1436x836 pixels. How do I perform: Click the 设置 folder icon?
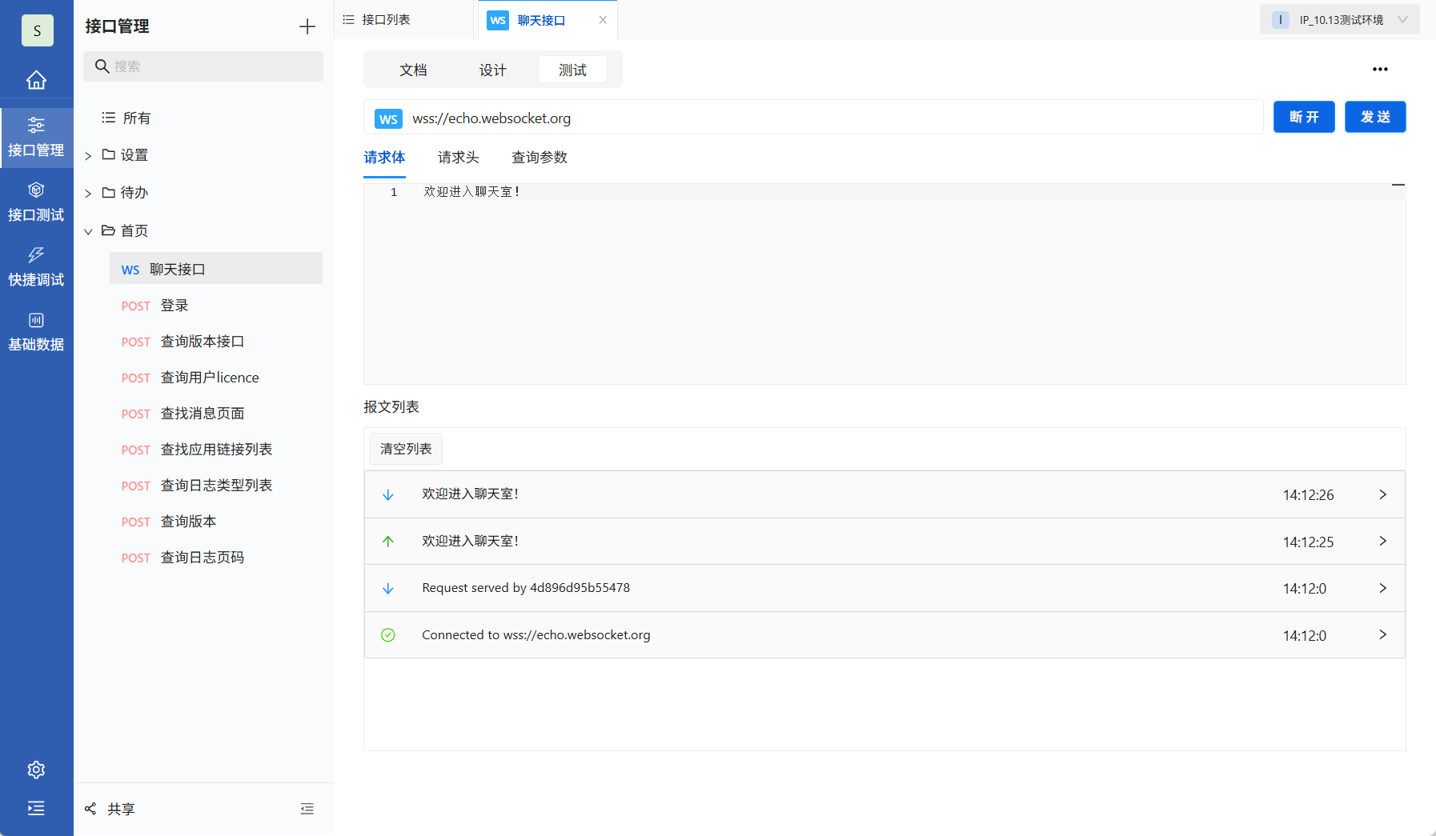(109, 154)
